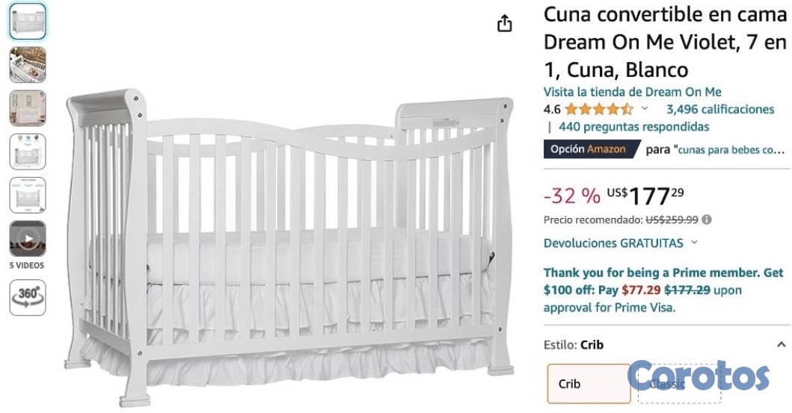The width and height of the screenshot is (792, 413).
Task: Visit the Dream On Me store link
Action: pos(632,92)
